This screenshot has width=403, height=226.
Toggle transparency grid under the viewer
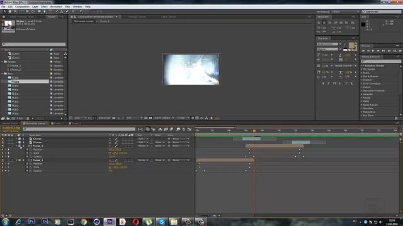(x=150, y=118)
